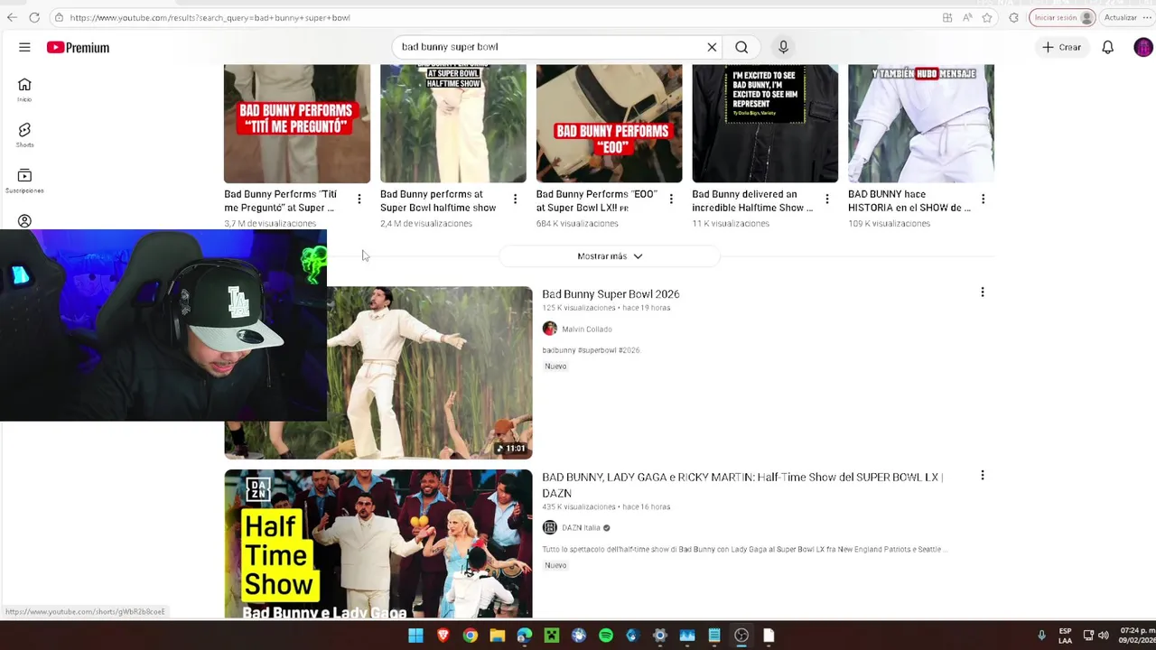Open options for 'incredible Halftime Show' short
This screenshot has width=1156, height=650.
pos(826,199)
